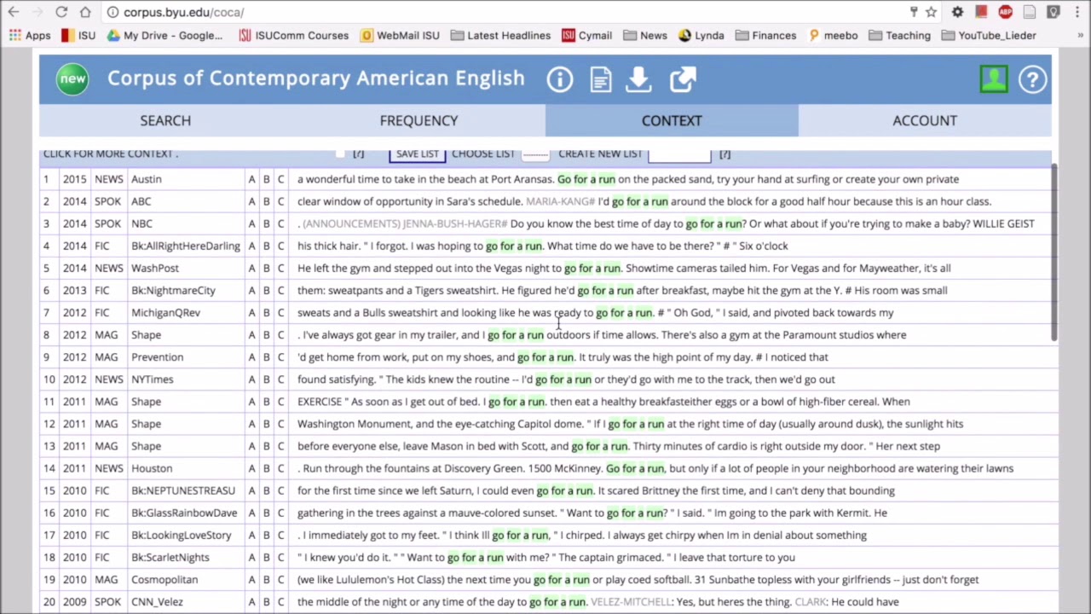Screen dimensions: 1091x614
Task: Bookmark this page with the star icon
Action: point(931,12)
